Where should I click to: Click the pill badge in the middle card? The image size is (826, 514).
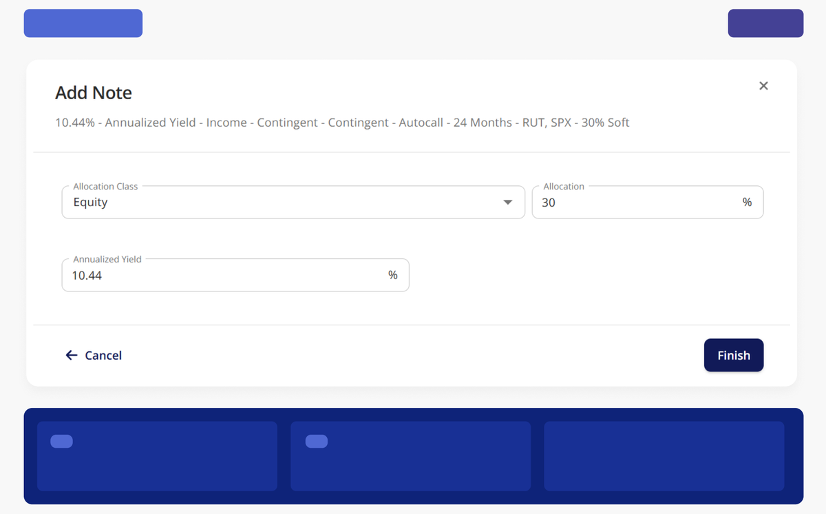(317, 442)
